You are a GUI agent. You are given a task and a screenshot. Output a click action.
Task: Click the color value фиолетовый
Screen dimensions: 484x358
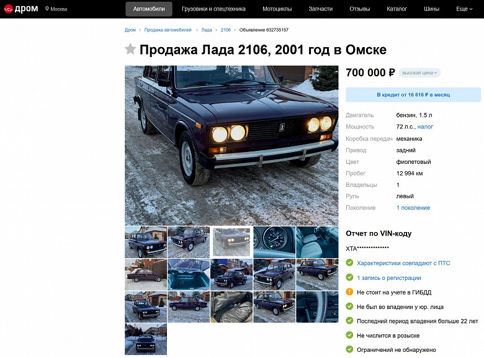[x=414, y=162]
